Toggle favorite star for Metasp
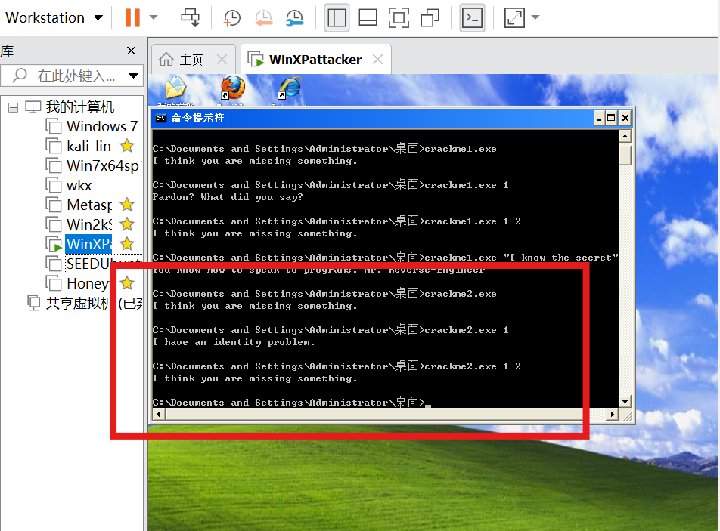 point(127,205)
